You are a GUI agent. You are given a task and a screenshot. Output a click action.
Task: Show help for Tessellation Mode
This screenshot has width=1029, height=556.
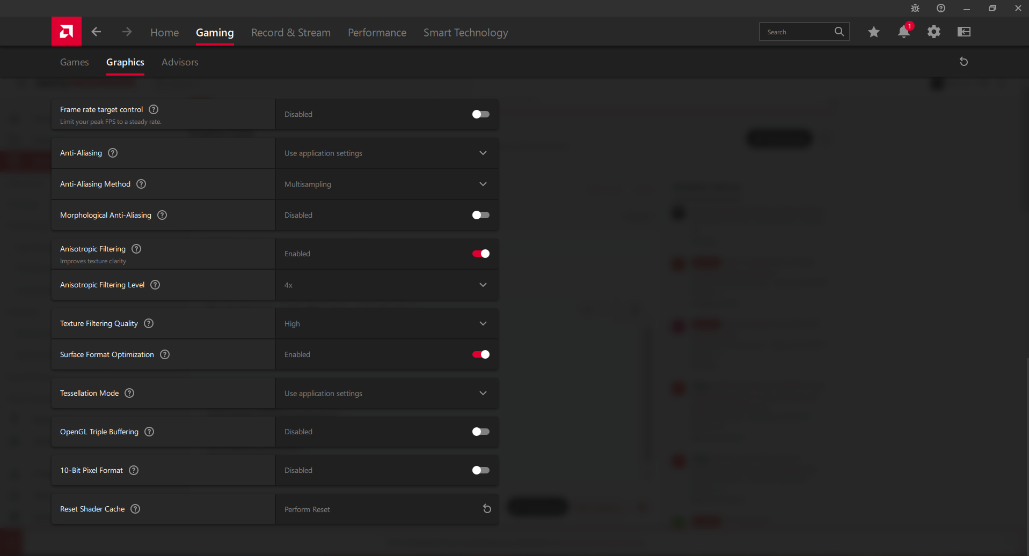(x=129, y=393)
